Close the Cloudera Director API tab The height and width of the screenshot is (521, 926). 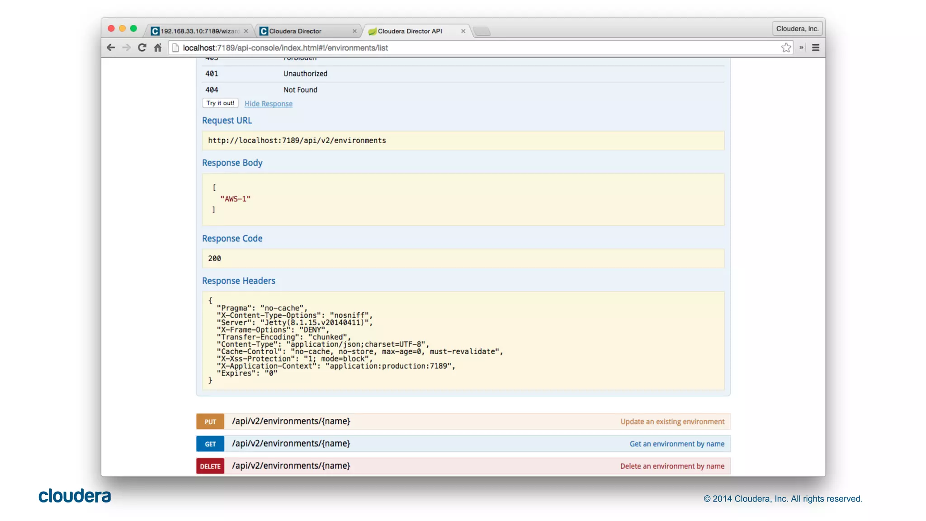[x=463, y=31]
